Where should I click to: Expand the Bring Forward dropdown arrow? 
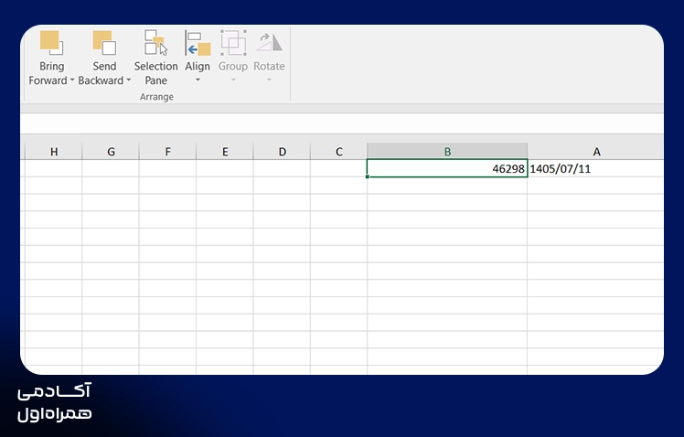click(72, 80)
